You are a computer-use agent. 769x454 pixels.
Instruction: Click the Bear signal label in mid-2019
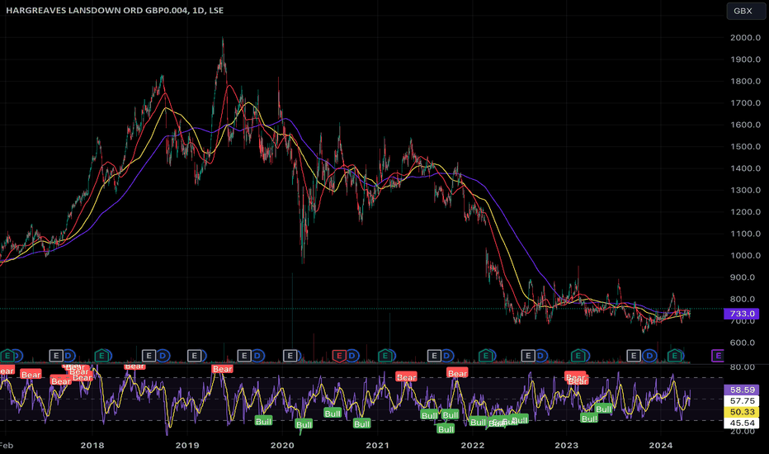pyautogui.click(x=222, y=369)
